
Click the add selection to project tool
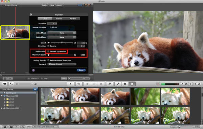79,84
